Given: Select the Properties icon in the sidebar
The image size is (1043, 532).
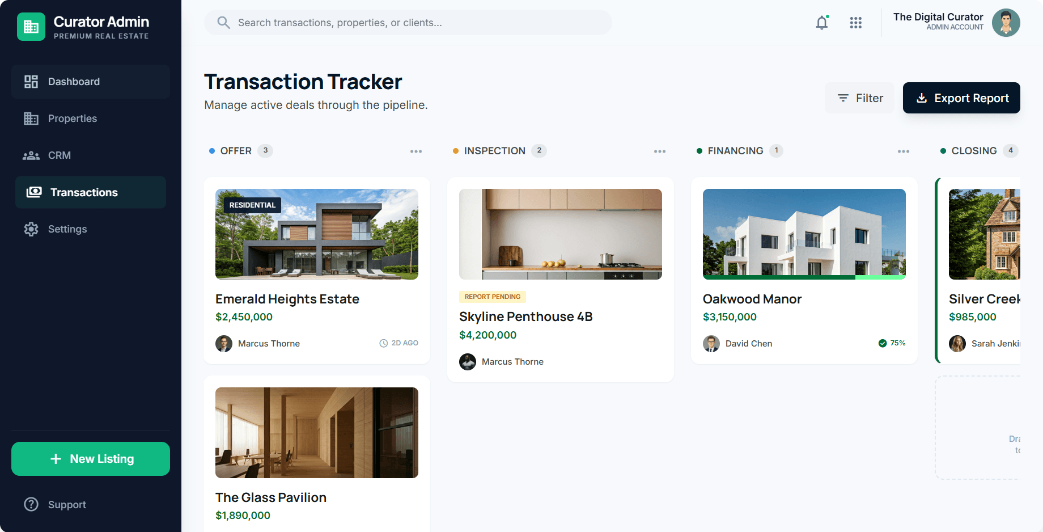Looking at the screenshot, I should pos(32,118).
